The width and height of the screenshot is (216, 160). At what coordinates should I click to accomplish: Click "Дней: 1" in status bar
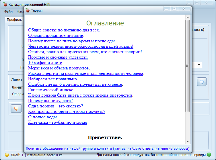[x=17, y=155]
